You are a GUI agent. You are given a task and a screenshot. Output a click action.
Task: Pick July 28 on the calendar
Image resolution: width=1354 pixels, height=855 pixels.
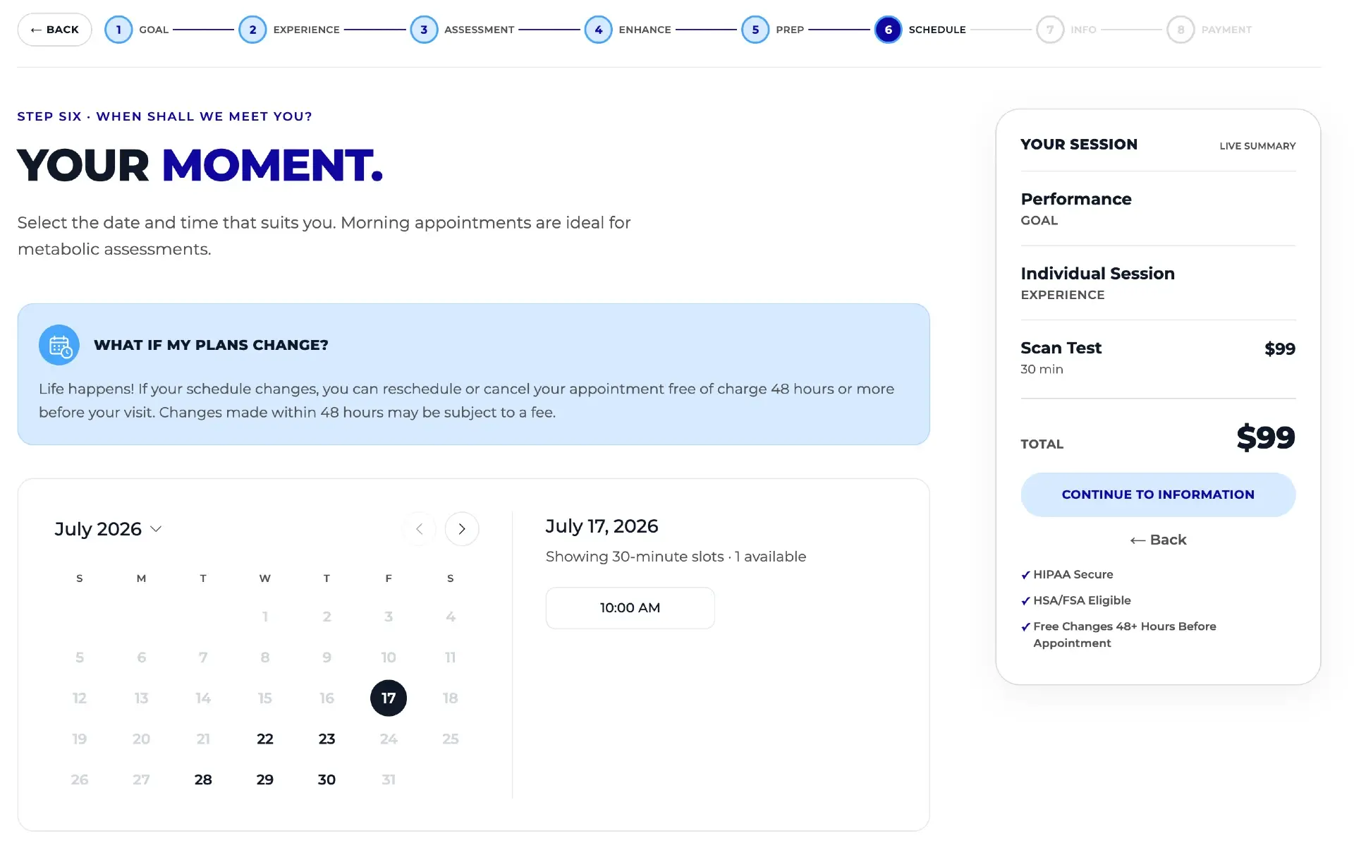(203, 780)
